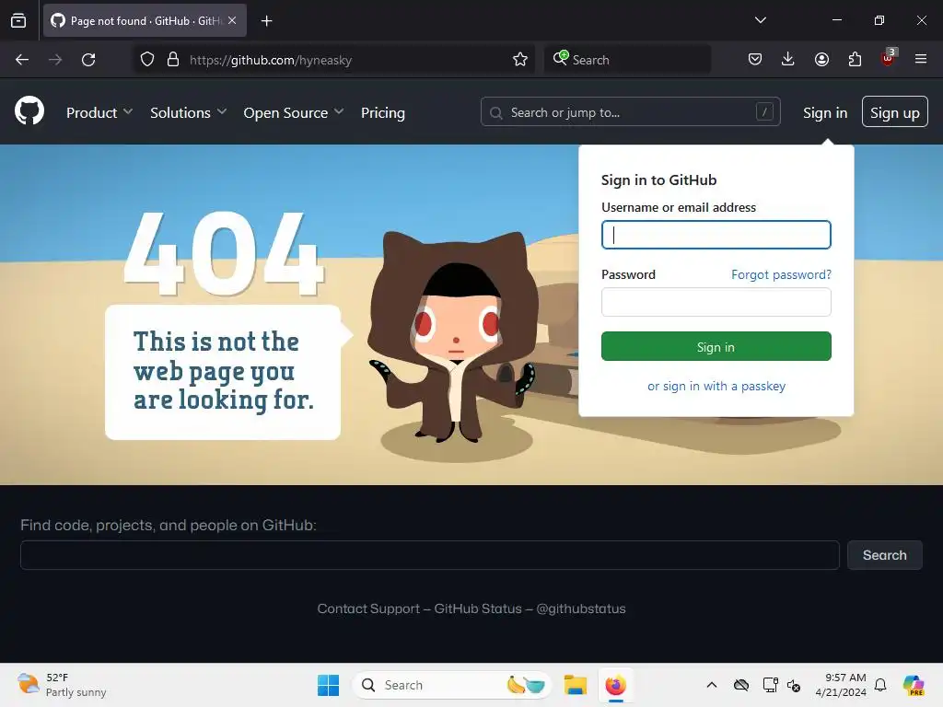Image resolution: width=943 pixels, height=707 pixels.
Task: Close the Page not found tab
Action: (232, 20)
